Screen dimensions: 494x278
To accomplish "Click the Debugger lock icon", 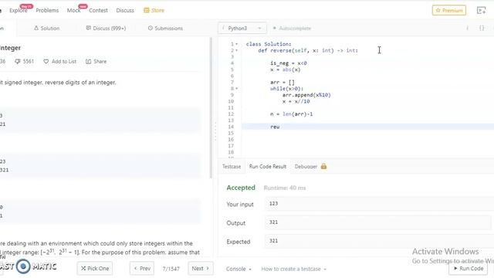I will tap(323, 166).
